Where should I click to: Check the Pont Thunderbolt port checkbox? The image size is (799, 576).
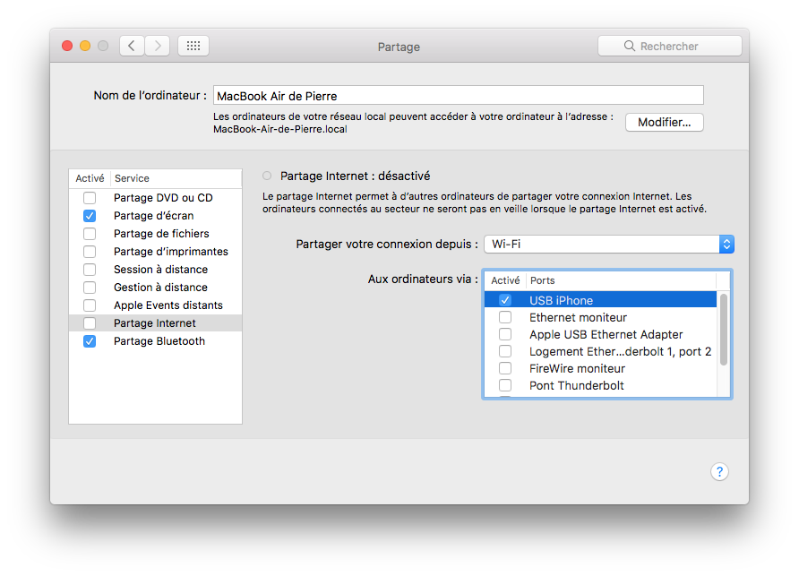pos(505,385)
